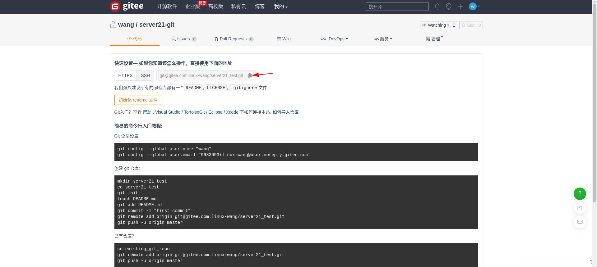Go to the Wiki tab
Image resolution: width=597 pixels, height=267 pixels.
(x=284, y=39)
